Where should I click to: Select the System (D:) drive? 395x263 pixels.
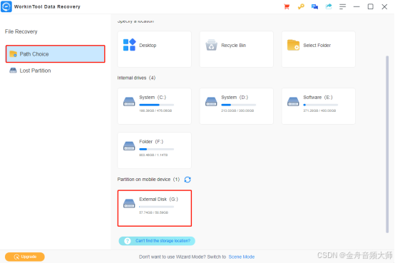tap(236, 106)
